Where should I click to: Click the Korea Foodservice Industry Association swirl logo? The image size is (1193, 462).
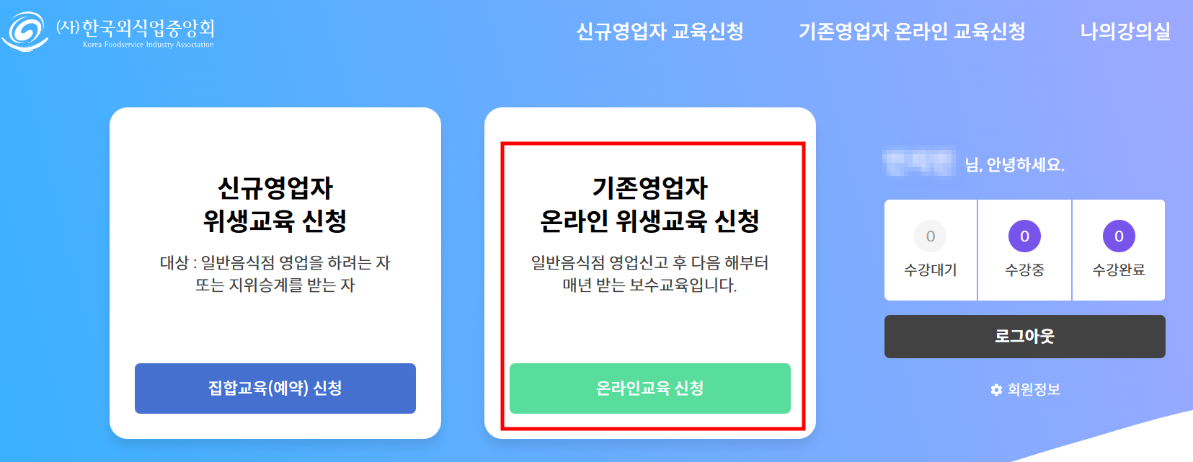26,32
